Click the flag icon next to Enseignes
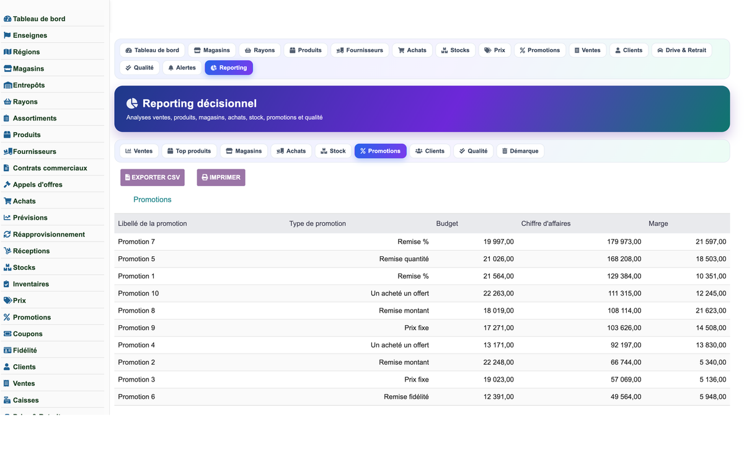The width and height of the screenshot is (744, 461). click(7, 35)
